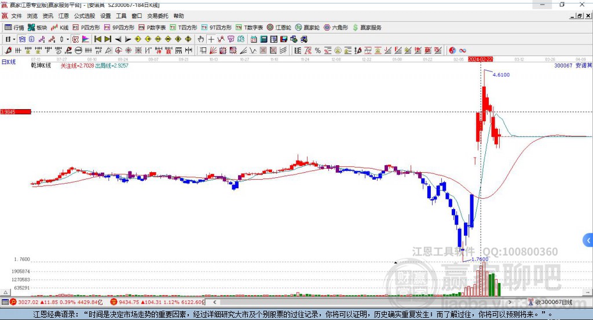Viewport: 593px width, 320px height.
Task: Jump to last bar with skip-forward icon
Action: pos(108,39)
